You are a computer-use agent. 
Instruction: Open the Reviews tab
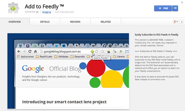75,22
